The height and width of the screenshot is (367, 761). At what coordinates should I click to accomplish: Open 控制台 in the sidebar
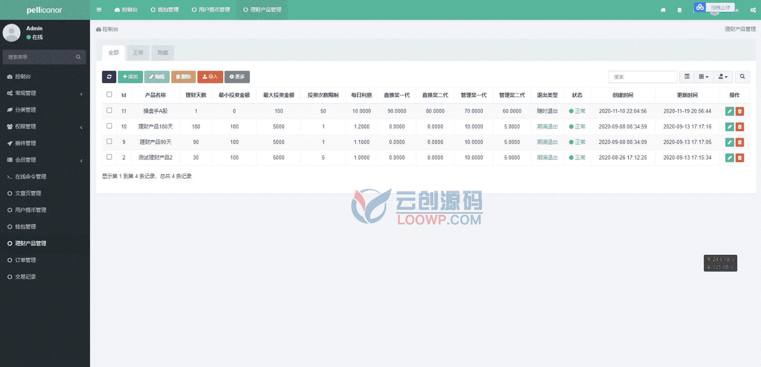coord(45,76)
